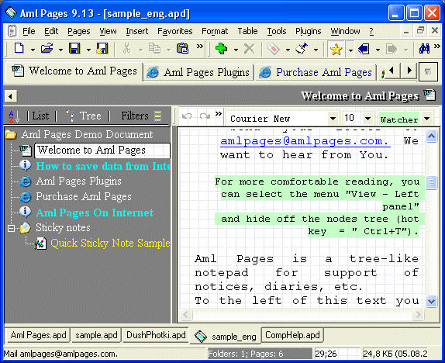The image size is (445, 363).
Task: Click the editor scroll up arrow
Action: point(431,137)
